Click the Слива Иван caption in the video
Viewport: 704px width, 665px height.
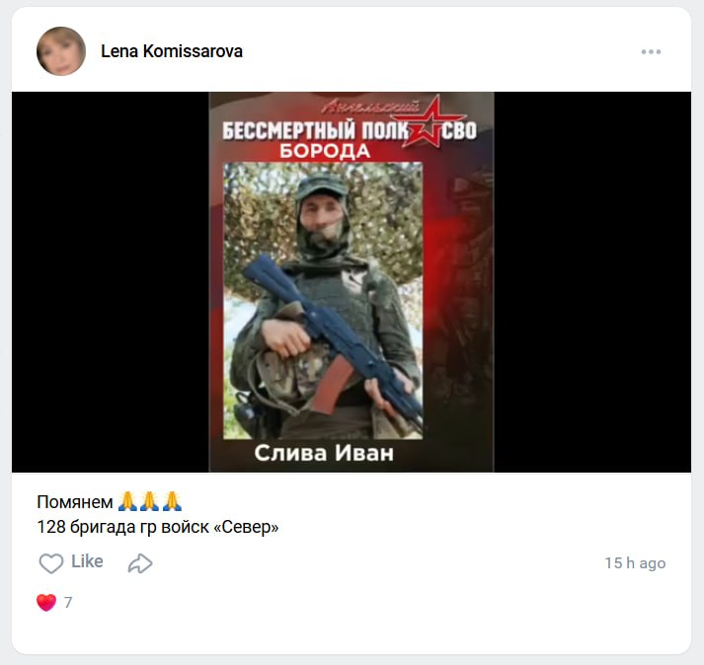[x=324, y=453]
